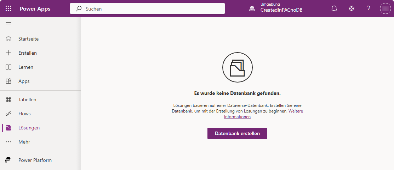Viewport: 394px width, 170px height.
Task: Click the Erstellen plus icon
Action: 8,53
